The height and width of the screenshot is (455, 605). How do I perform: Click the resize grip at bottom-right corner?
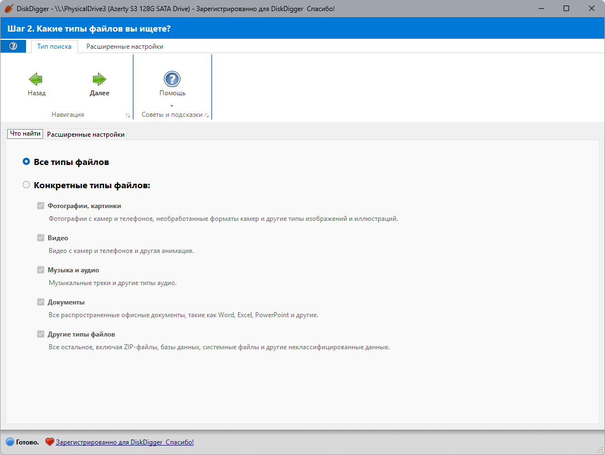[600, 451]
